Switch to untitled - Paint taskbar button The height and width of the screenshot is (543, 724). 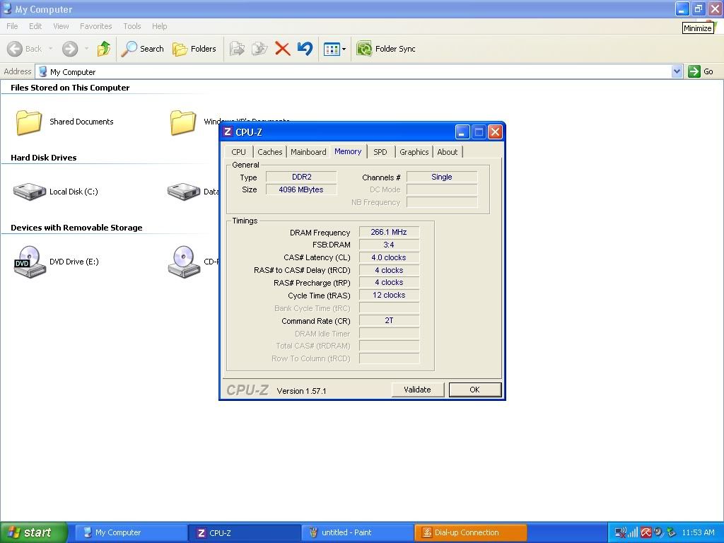(358, 532)
